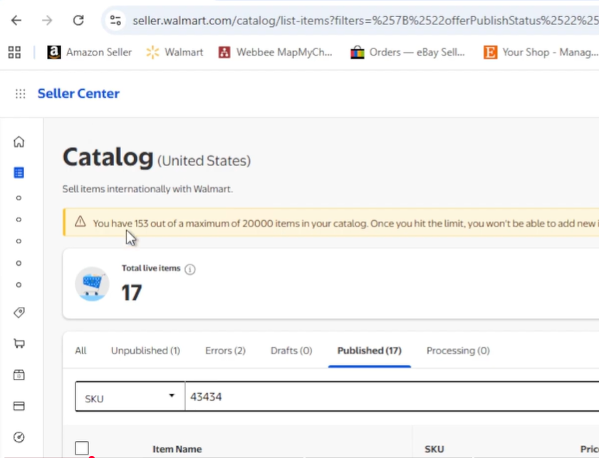Expand the SKU search type dropdown
Viewport: 599px width, 458px height.
coord(130,397)
